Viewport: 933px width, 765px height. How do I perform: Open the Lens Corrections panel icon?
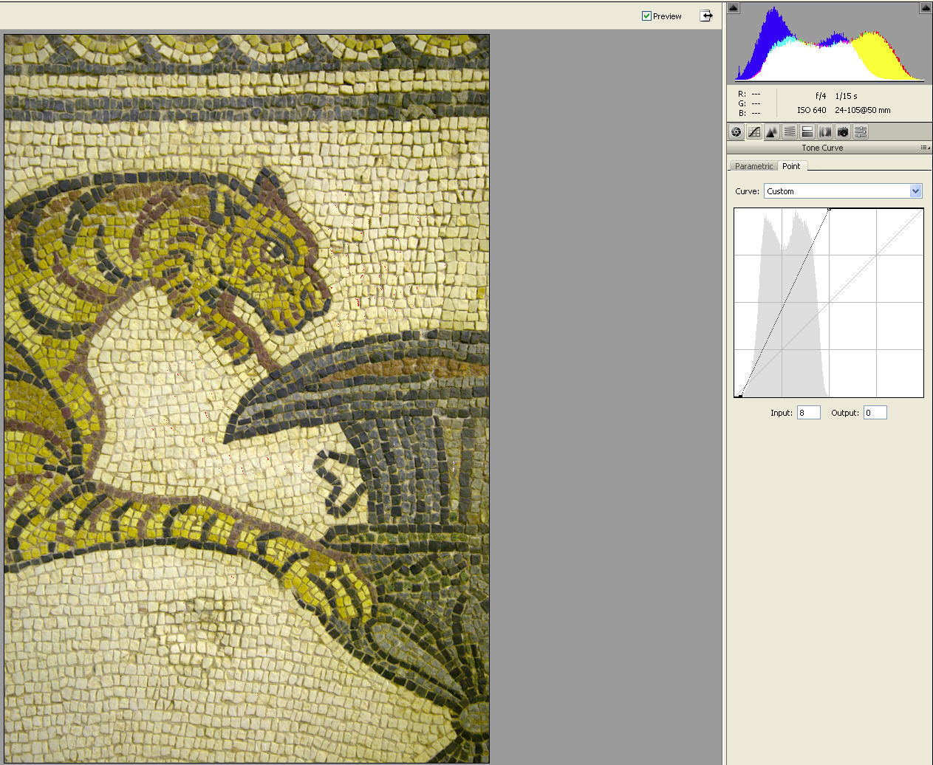click(824, 132)
